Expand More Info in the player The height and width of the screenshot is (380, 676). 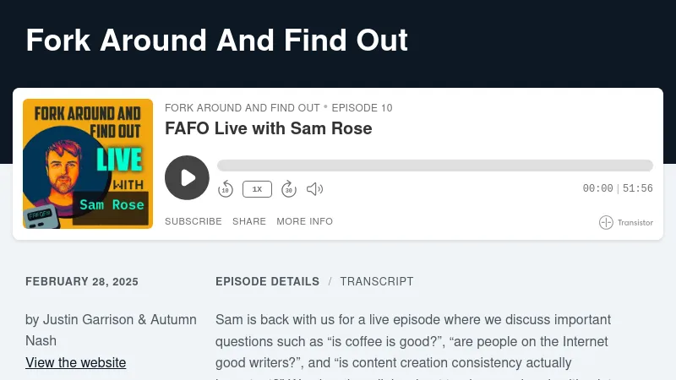pos(304,221)
